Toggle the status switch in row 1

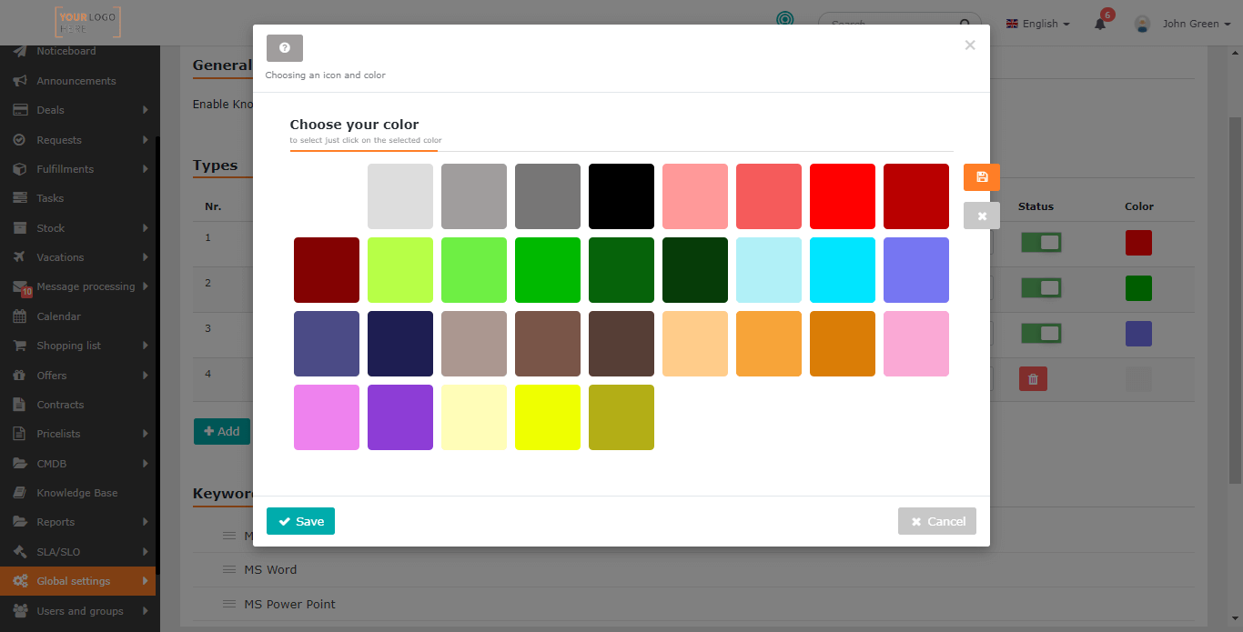1041,243
